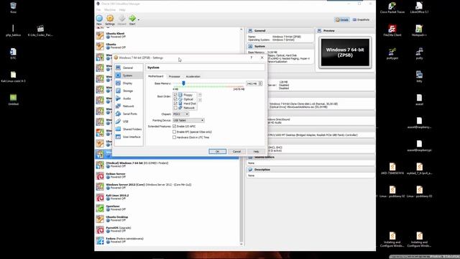Click Help button in Settings dialog
This screenshot has width=460, height=259.
256,152
